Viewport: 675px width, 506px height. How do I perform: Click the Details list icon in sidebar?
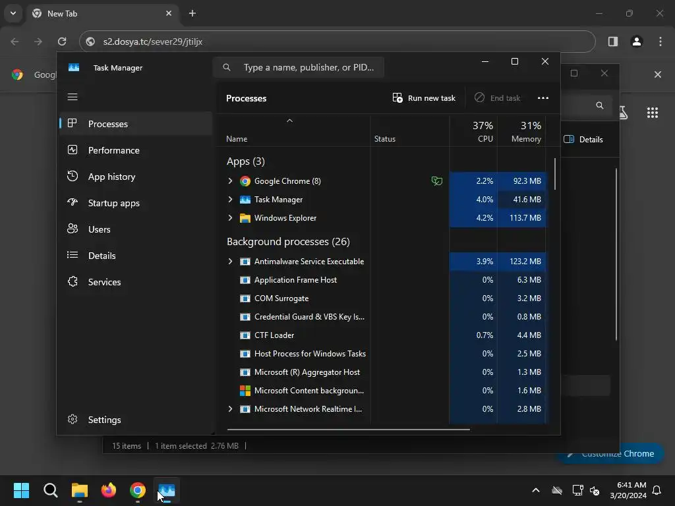73,255
